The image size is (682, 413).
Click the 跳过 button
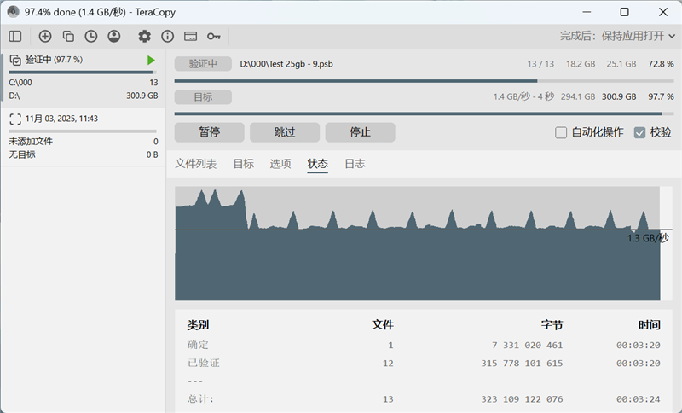(x=285, y=132)
